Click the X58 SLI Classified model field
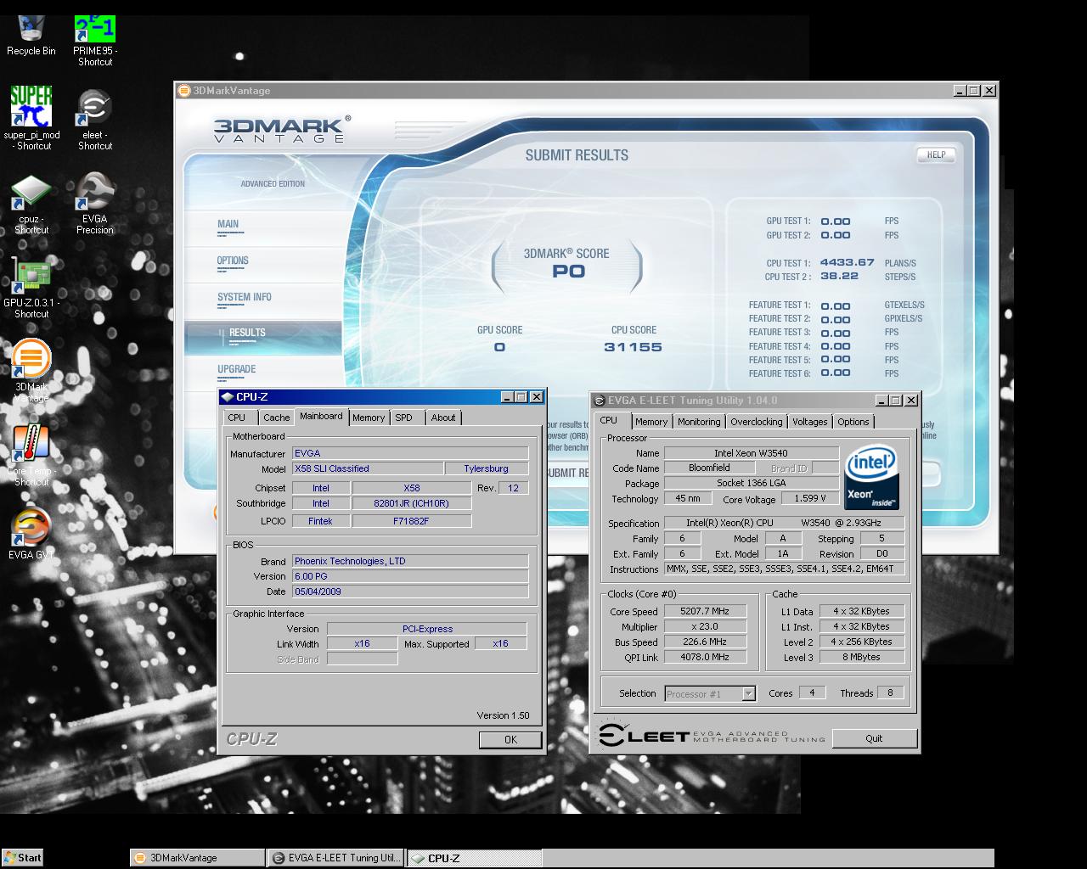Viewport: 1087px width, 869px height. [x=367, y=468]
